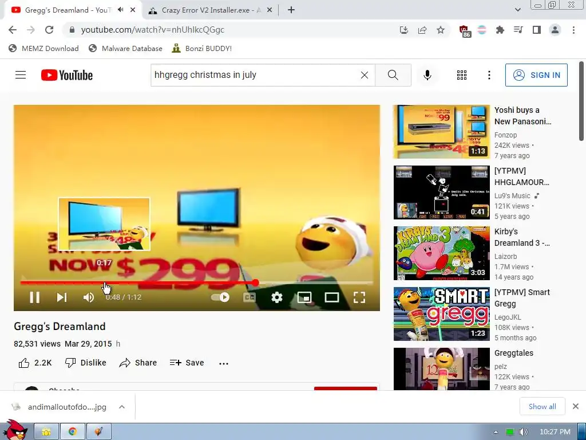Open the MEMZ Download bookmark
This screenshot has height=440, width=586.
[43, 48]
